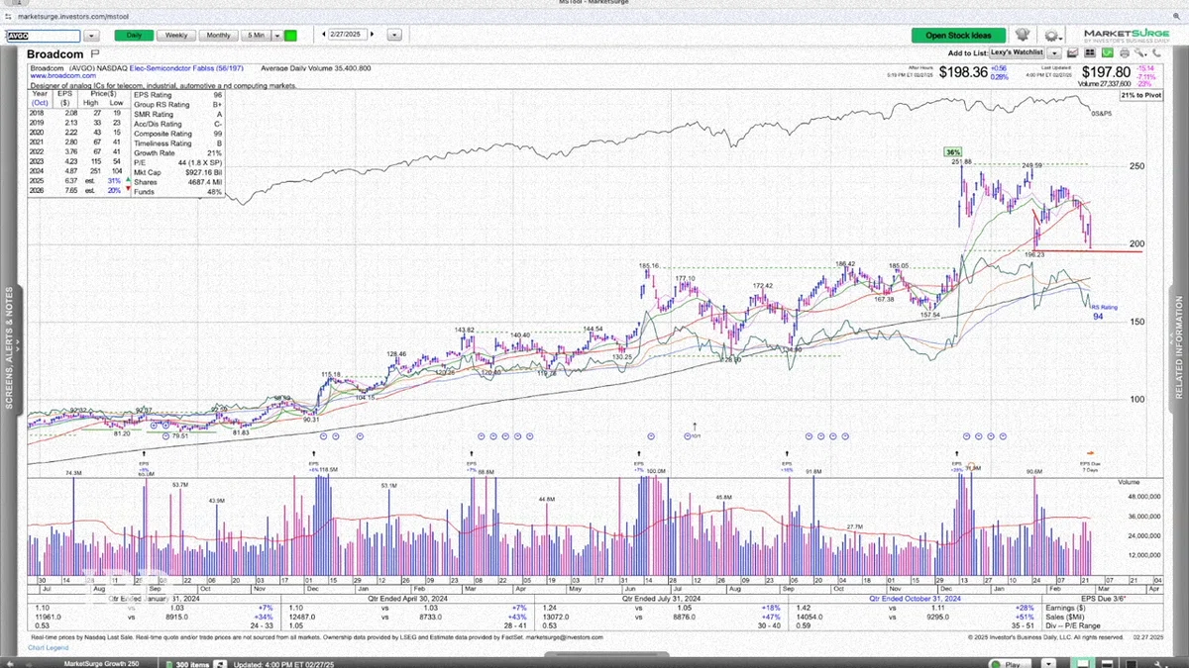Switch to the multi-panel grid view icon

tap(1090, 52)
